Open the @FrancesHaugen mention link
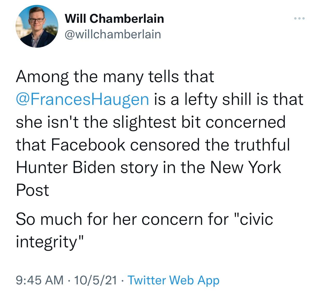The height and width of the screenshot is (295, 322). tap(82, 99)
